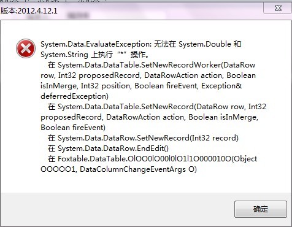Screen dimensions: 292x227
Task: Click the DataRow.SetNewRecord(Int32 record) line
Action: coord(143,138)
